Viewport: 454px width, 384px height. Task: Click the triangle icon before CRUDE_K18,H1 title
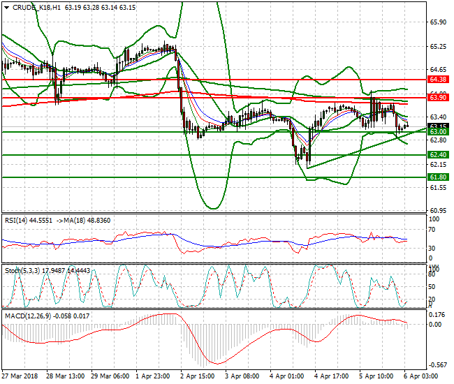pyautogui.click(x=6, y=7)
